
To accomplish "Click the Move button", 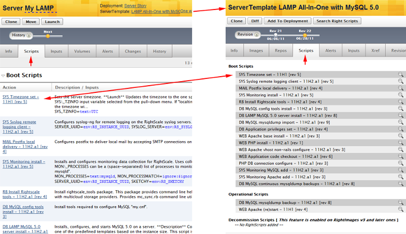I will tap(31, 22).
